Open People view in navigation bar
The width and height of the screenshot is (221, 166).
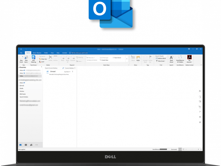(x=31, y=145)
